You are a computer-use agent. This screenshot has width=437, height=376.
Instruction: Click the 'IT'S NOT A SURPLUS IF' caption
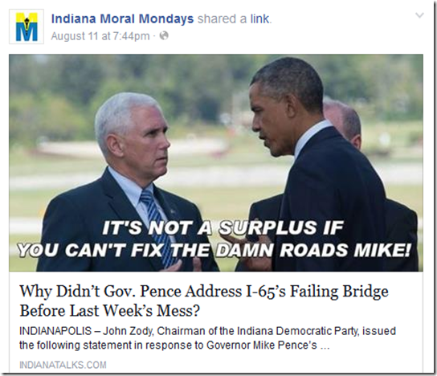tap(223, 227)
